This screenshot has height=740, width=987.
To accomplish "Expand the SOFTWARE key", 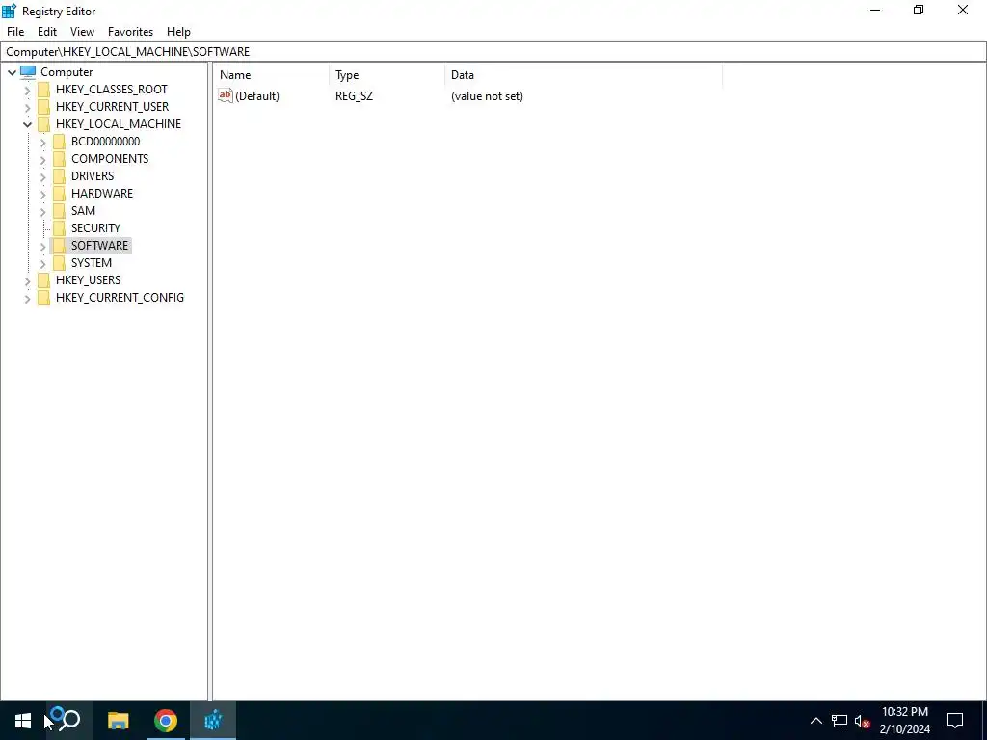I will click(42, 246).
